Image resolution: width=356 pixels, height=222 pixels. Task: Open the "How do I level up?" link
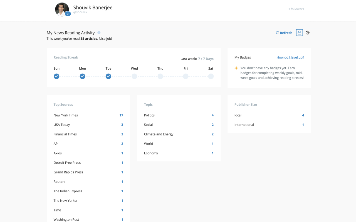(290, 57)
